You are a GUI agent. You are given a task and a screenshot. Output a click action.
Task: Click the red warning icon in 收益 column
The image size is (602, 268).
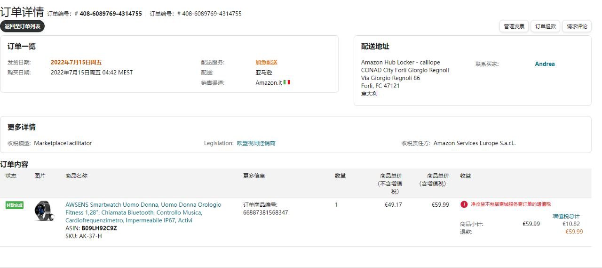coord(464,204)
